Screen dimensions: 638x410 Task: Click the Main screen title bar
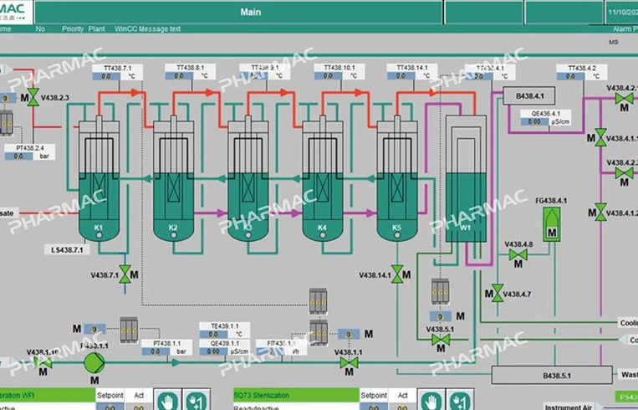251,12
